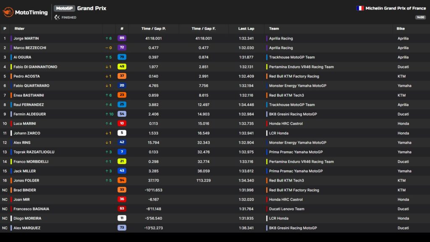Click the number 7 badge for Razgatlioglu

click(x=122, y=152)
